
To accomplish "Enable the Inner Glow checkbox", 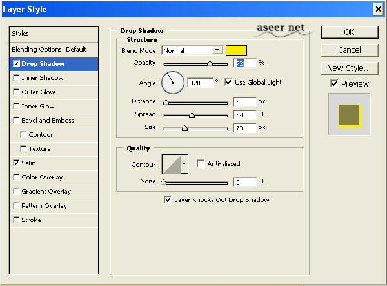I will pos(16,106).
